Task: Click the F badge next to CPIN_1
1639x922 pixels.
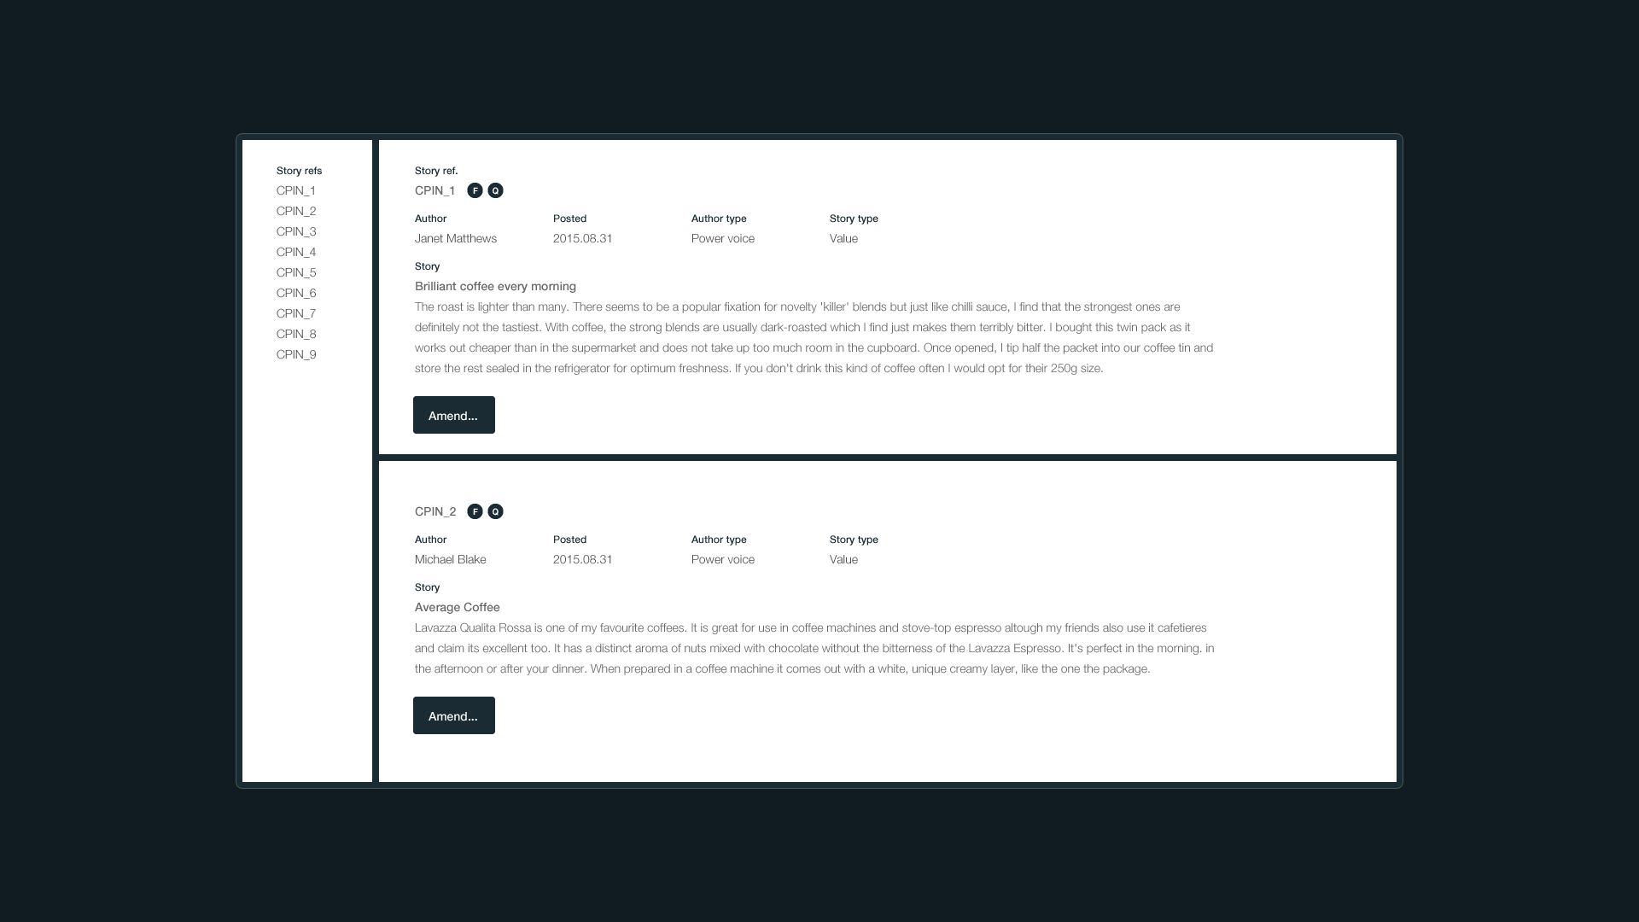Action: pyautogui.click(x=475, y=190)
